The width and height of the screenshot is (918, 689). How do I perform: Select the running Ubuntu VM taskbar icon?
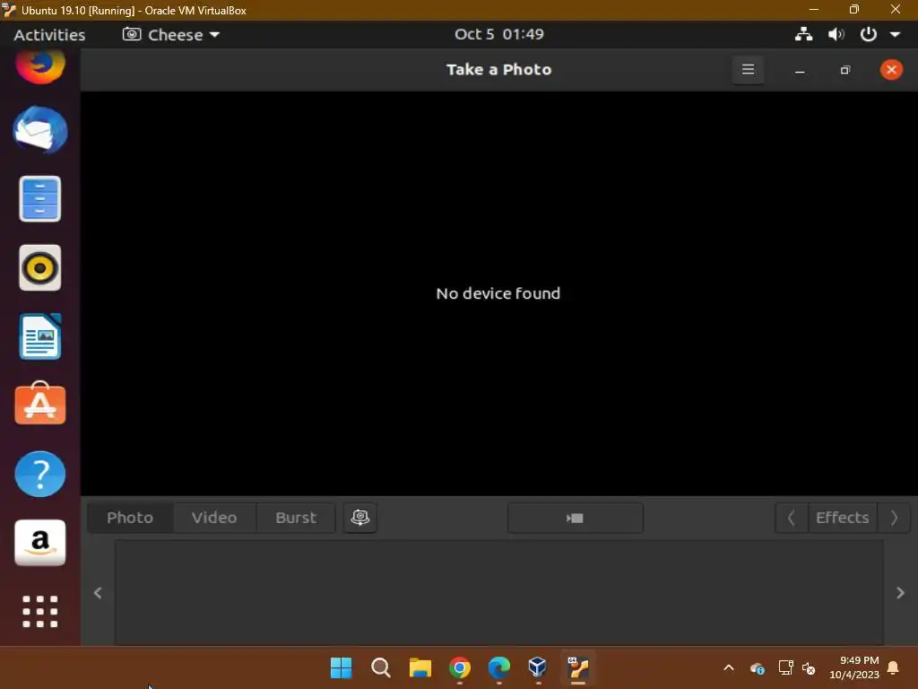(578, 667)
